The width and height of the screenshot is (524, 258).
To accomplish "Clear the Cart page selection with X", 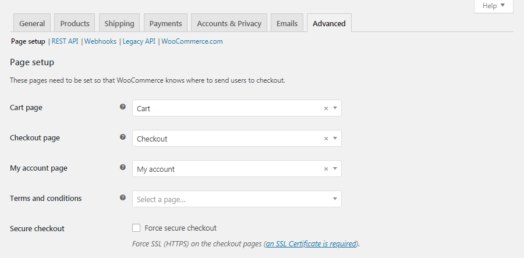I will click(326, 108).
